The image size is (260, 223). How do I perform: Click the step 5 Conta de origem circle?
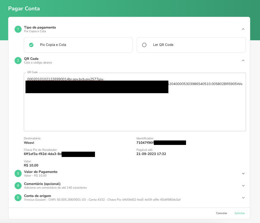click(18, 198)
